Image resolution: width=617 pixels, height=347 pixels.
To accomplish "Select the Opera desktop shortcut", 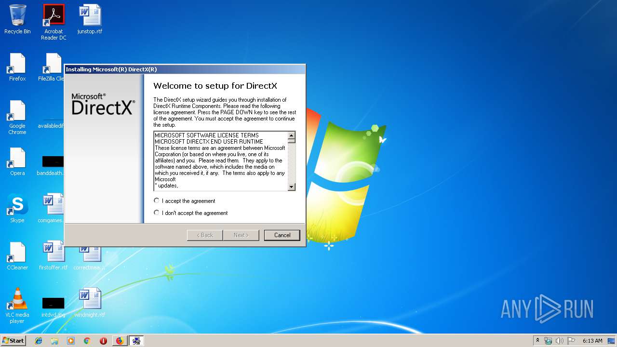I will click(x=17, y=162).
